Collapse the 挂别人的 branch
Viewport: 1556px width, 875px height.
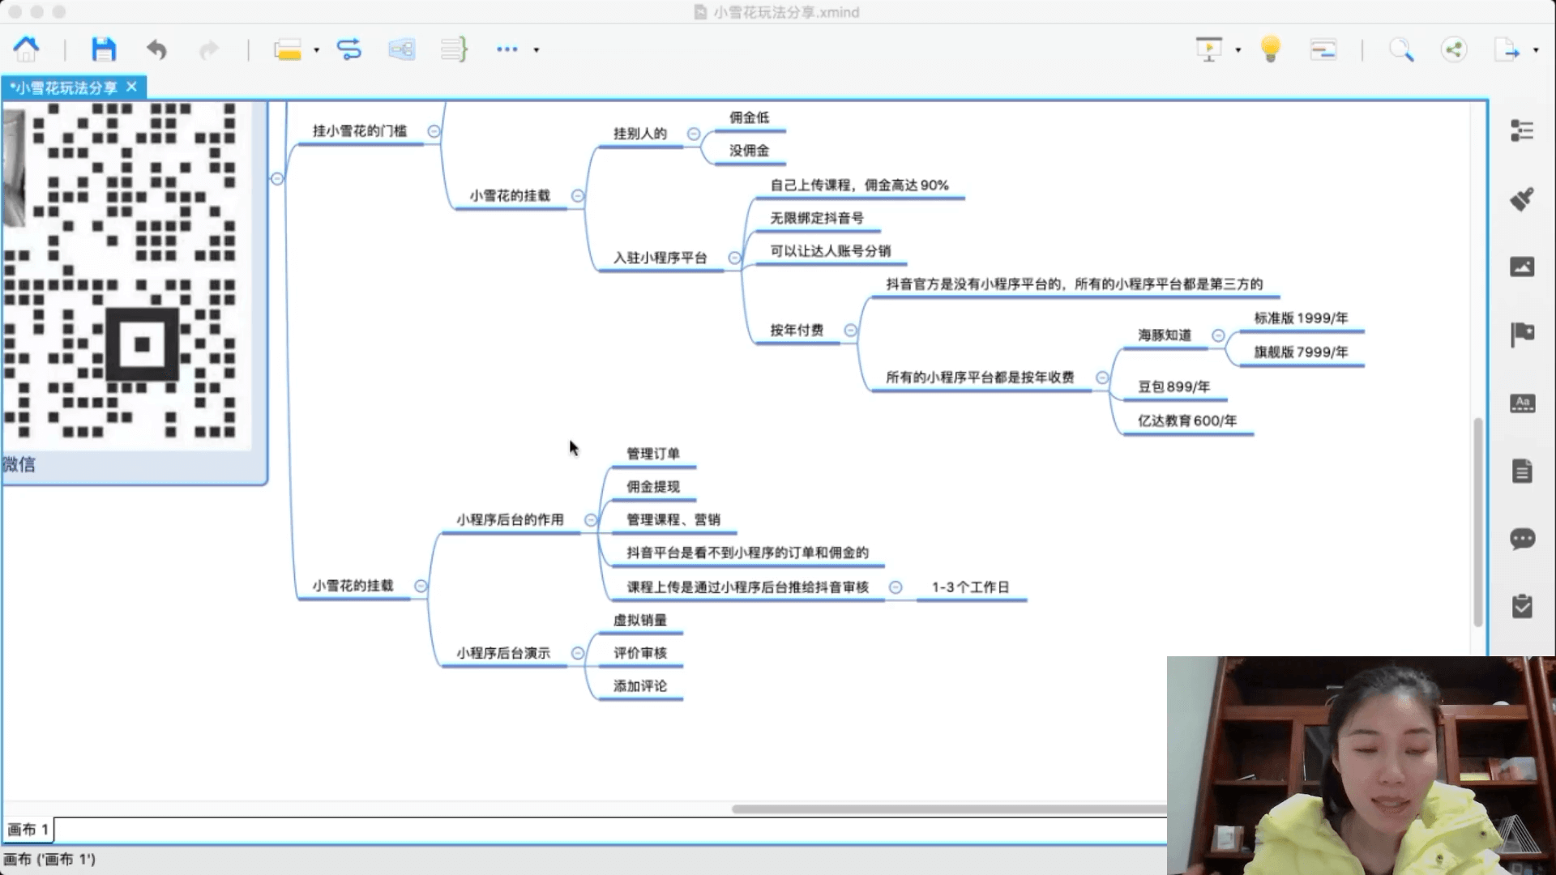click(694, 134)
